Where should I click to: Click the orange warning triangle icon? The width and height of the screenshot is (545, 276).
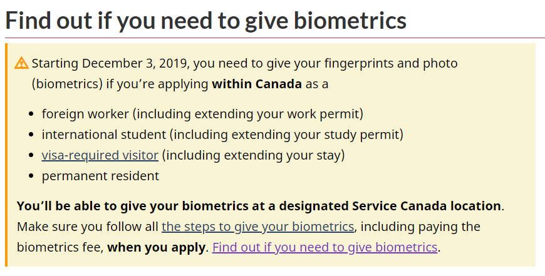click(21, 63)
